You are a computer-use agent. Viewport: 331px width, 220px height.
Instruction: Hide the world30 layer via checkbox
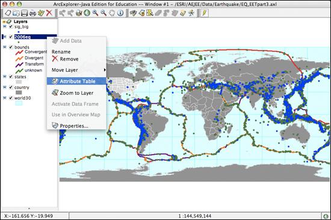[11, 98]
